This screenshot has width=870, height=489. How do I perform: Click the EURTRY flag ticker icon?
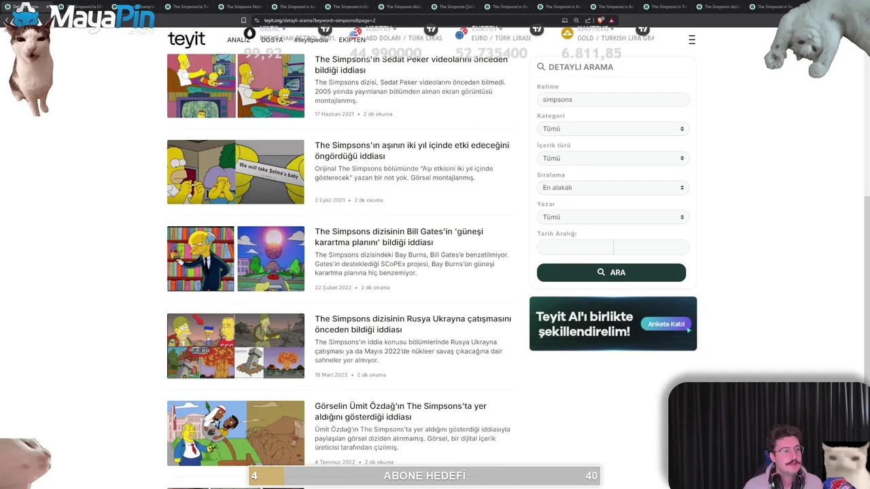461,33
